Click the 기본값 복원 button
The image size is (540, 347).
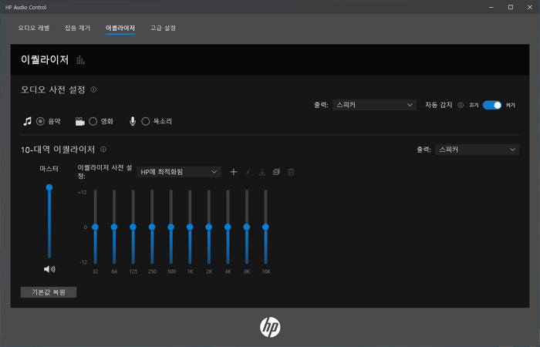point(49,292)
